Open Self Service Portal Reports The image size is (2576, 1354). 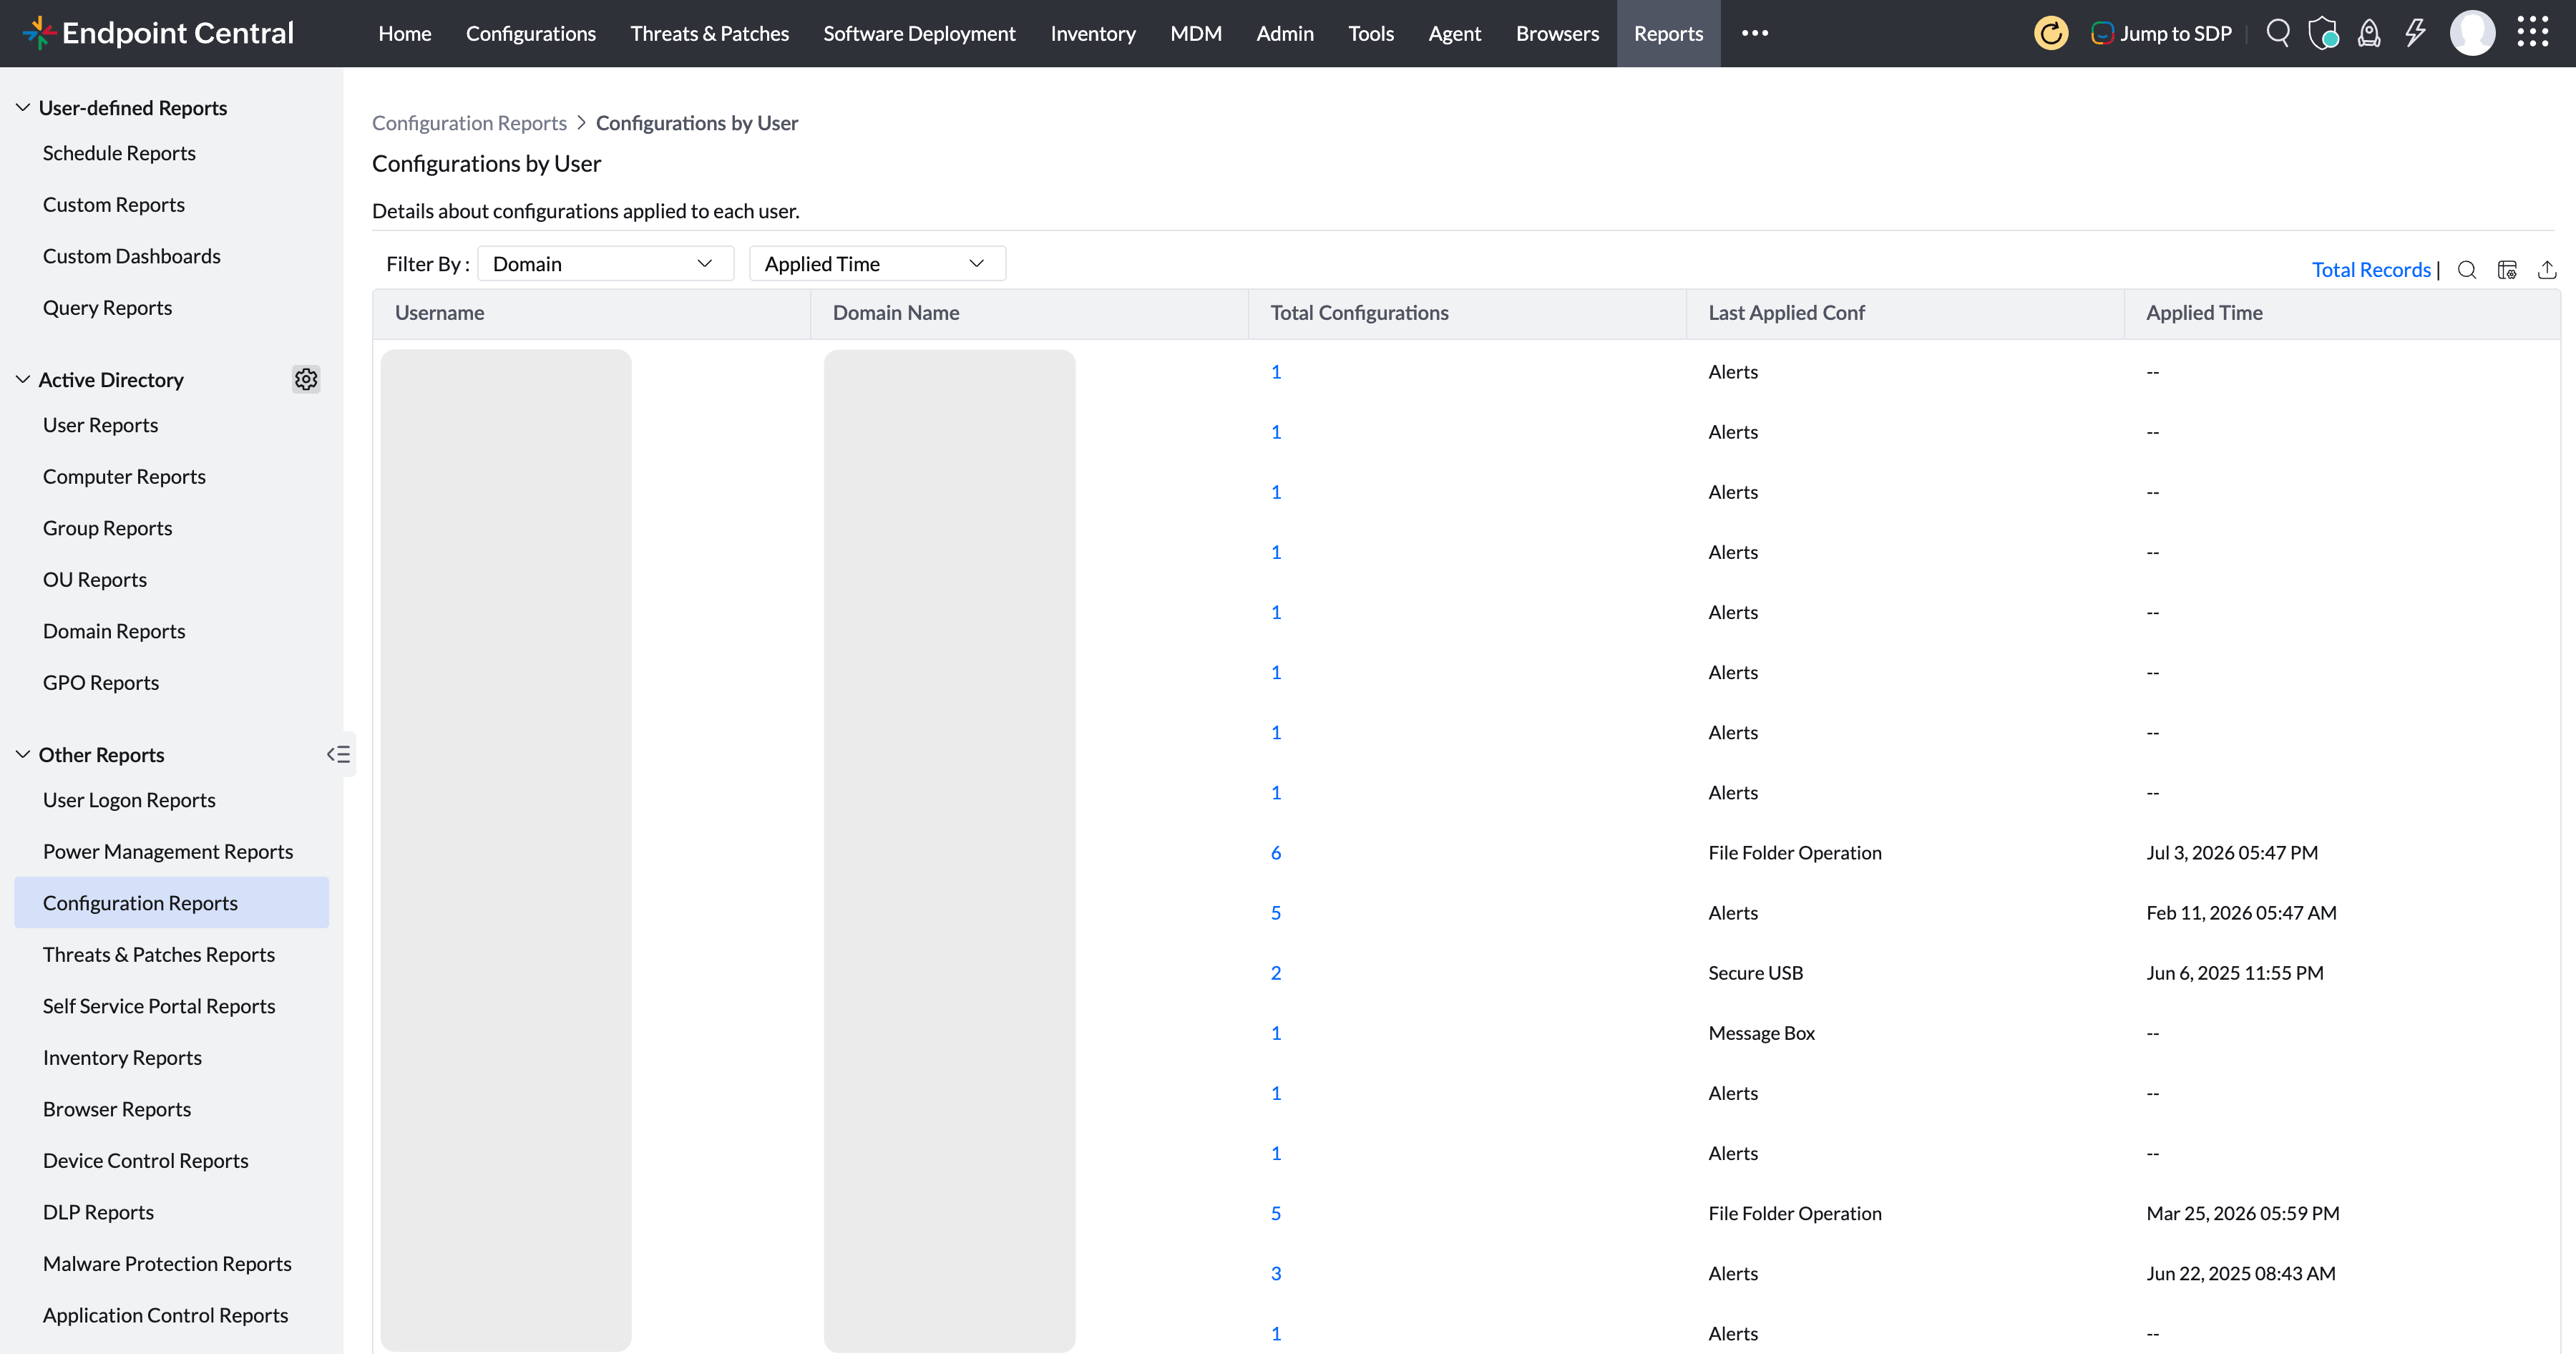click(159, 1006)
